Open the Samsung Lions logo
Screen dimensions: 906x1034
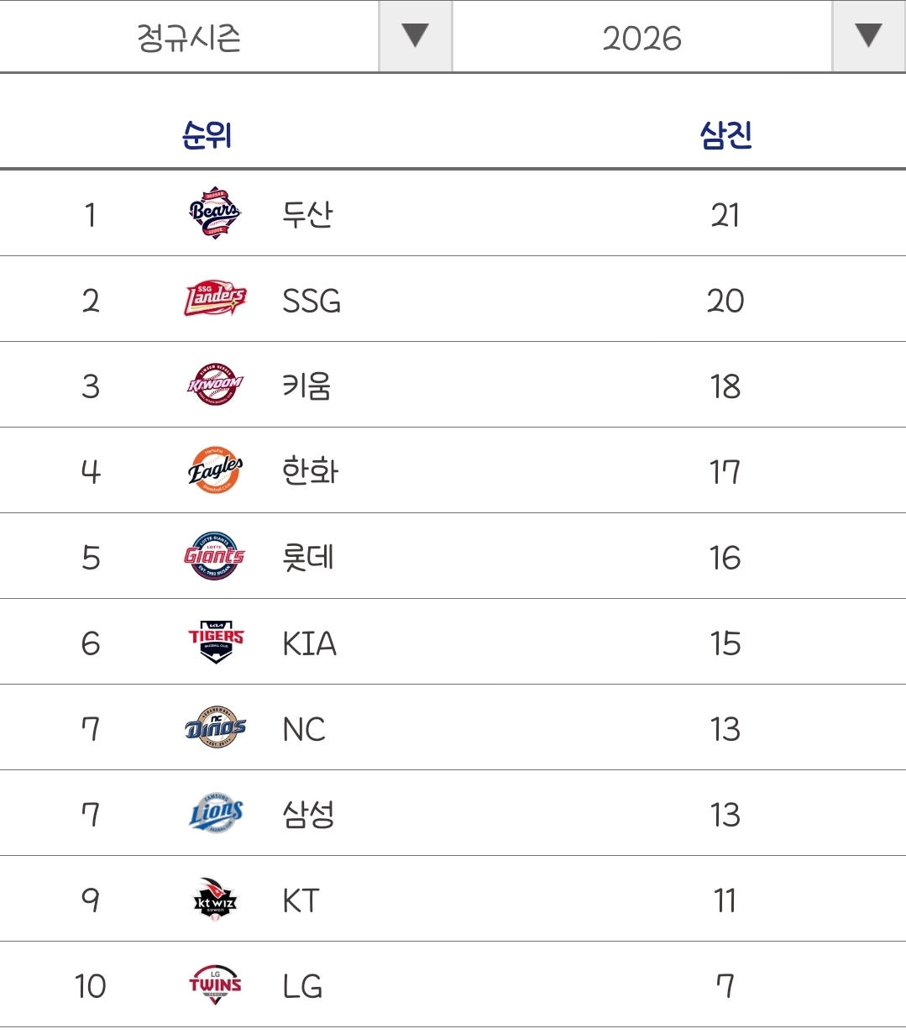click(x=215, y=813)
